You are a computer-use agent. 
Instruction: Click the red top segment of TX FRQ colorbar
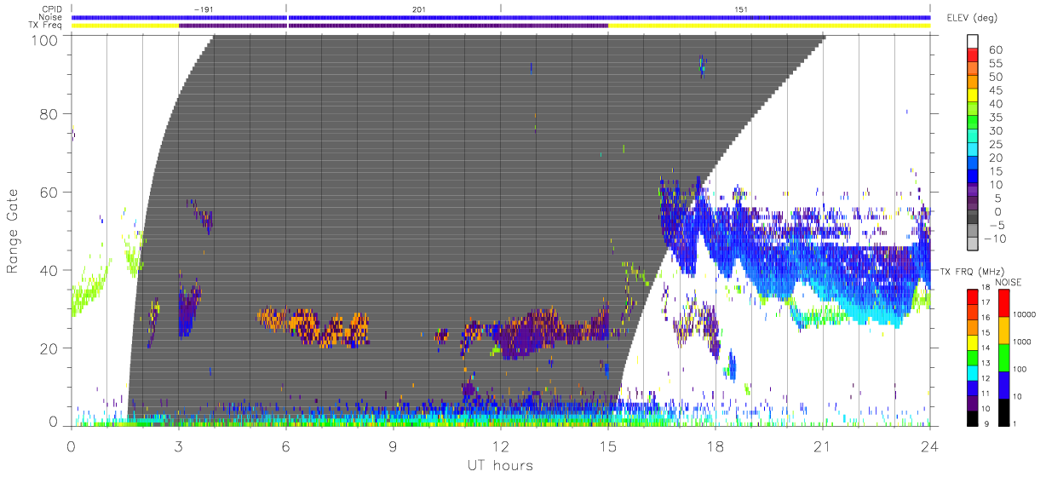974,296
